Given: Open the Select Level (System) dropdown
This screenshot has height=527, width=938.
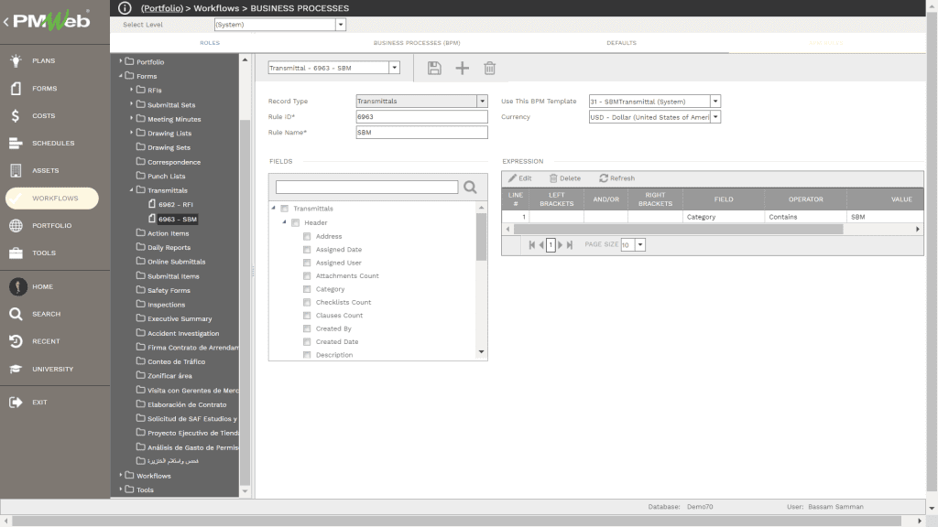Looking at the screenshot, I should (341, 25).
